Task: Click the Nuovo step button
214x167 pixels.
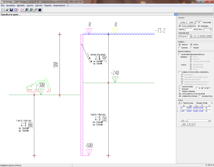Action: (x=202, y=36)
